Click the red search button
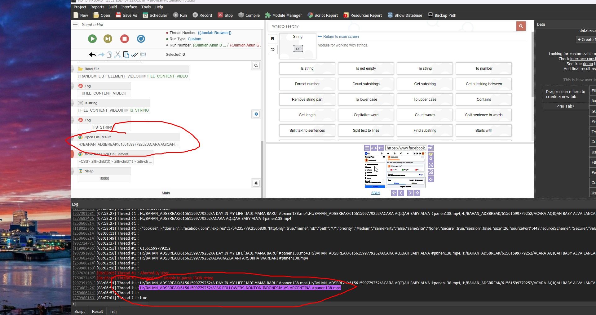This screenshot has width=596, height=315. pos(521,26)
